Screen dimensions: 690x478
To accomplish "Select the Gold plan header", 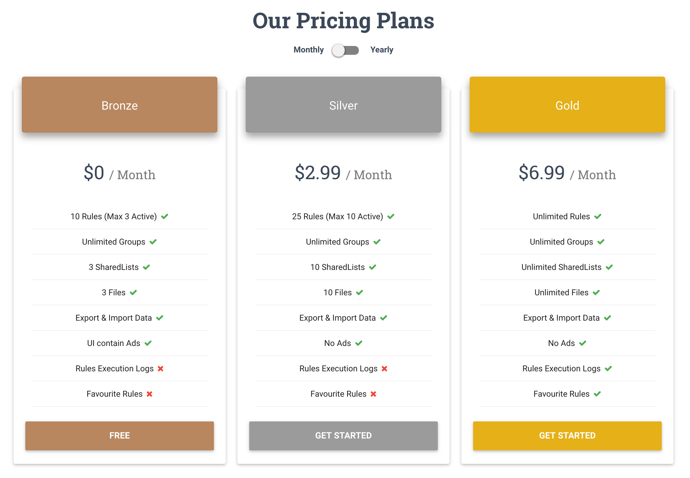I will click(x=567, y=105).
